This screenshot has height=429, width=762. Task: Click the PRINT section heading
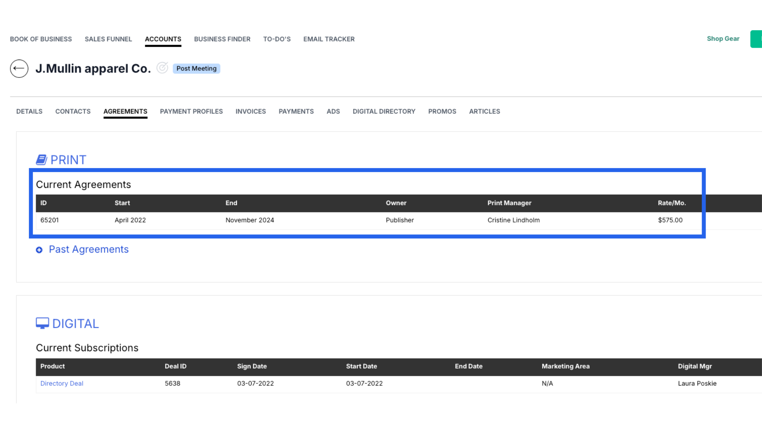click(x=68, y=160)
